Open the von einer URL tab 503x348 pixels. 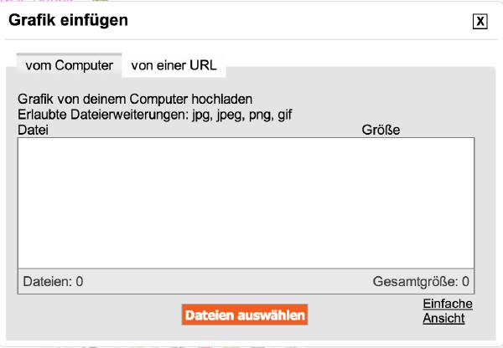point(174,65)
